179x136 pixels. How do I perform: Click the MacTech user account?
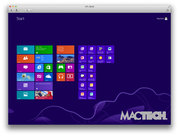(162, 19)
